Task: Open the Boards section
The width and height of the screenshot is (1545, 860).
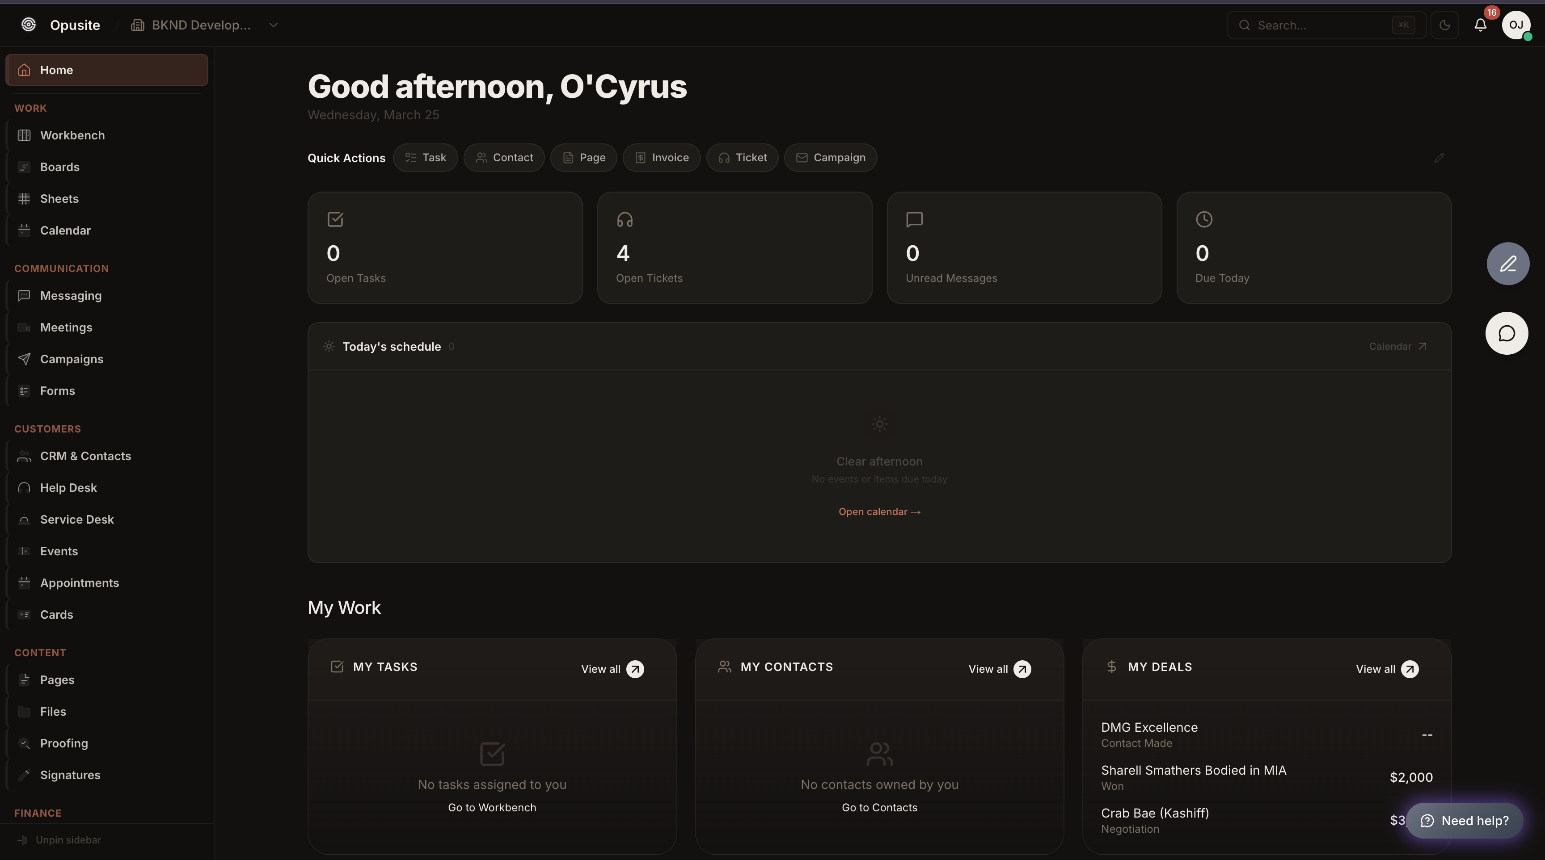Action: pos(60,167)
